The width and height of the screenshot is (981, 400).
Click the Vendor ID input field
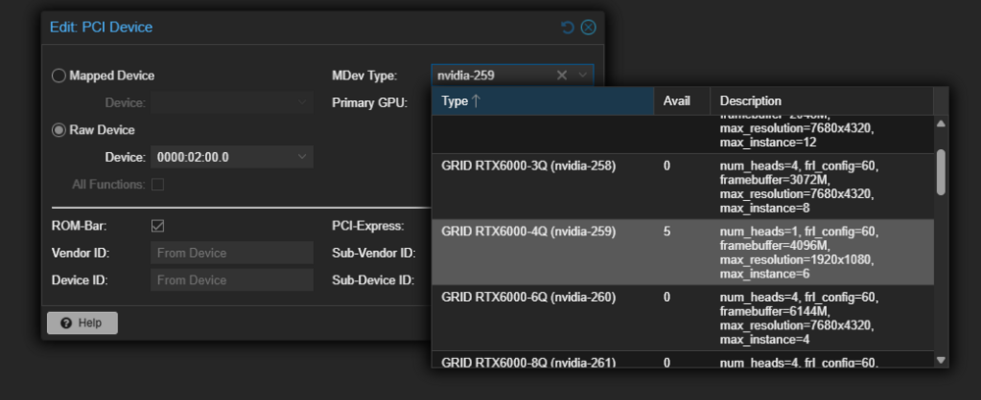coord(232,253)
